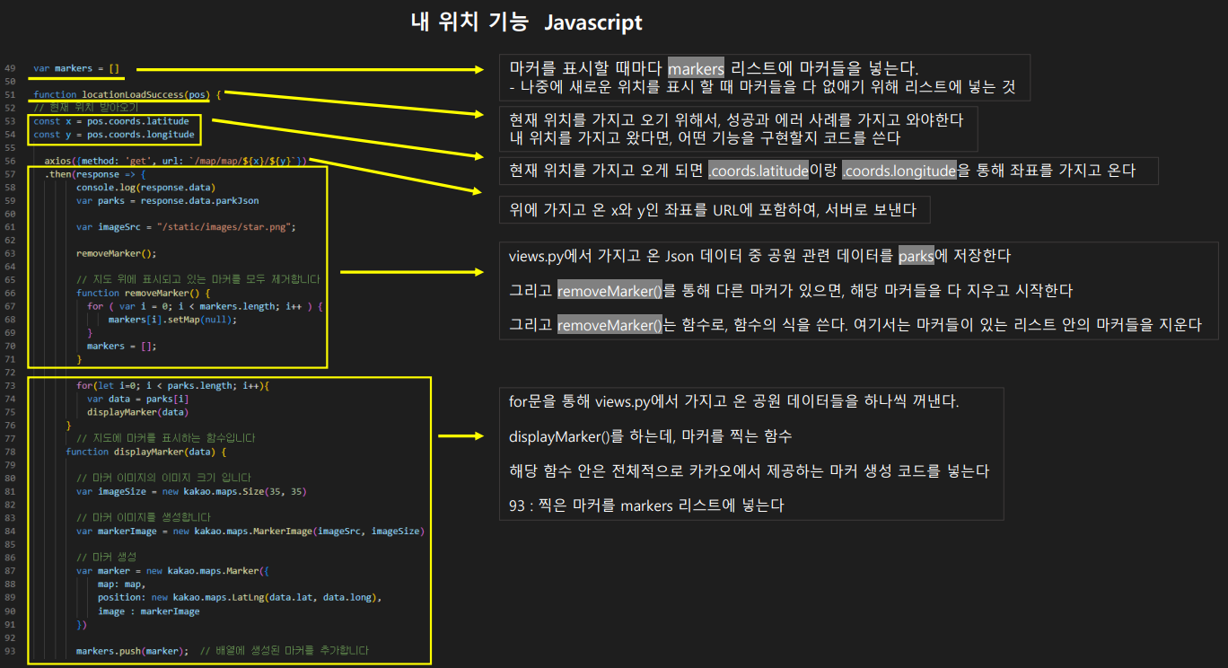Screen dimensions: 1228x668
Task: Click note "현재 위치를 가지고 오기 위해서, 성공과 에러..."
Action: [x=736, y=119]
